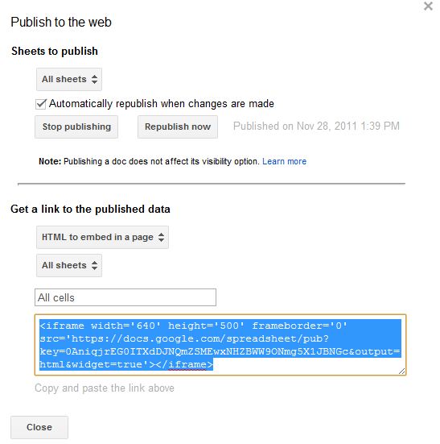Click the 'Automatically republish when changes are made' label
The height and width of the screenshot is (444, 440).
click(162, 104)
